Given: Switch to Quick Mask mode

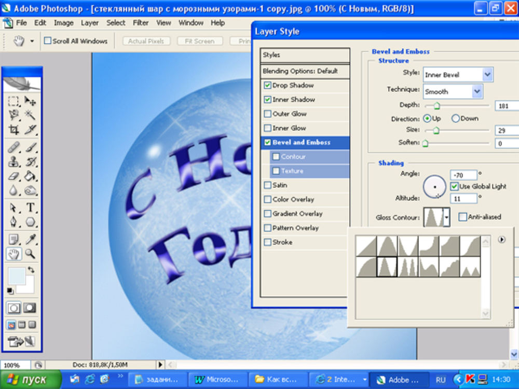Looking at the screenshot, I should tap(30, 308).
